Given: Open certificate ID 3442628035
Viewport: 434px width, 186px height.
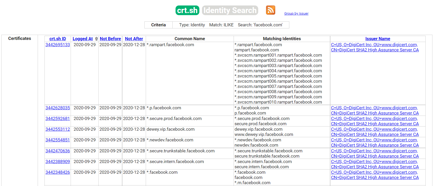Looking at the screenshot, I should pos(58,108).
